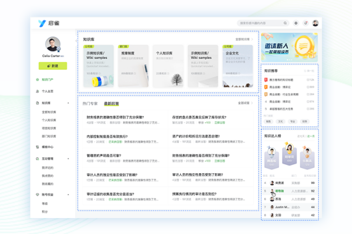
Task: Open 知识门户 in the sidebar
Action: [x=47, y=79]
